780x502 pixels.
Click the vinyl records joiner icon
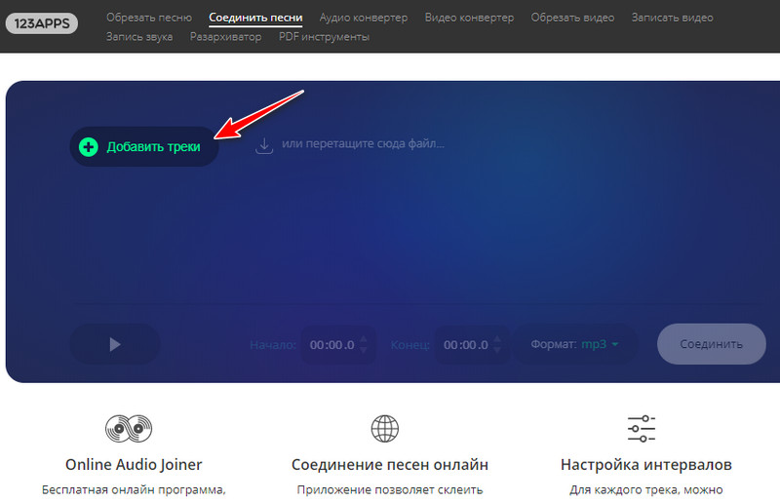point(129,428)
